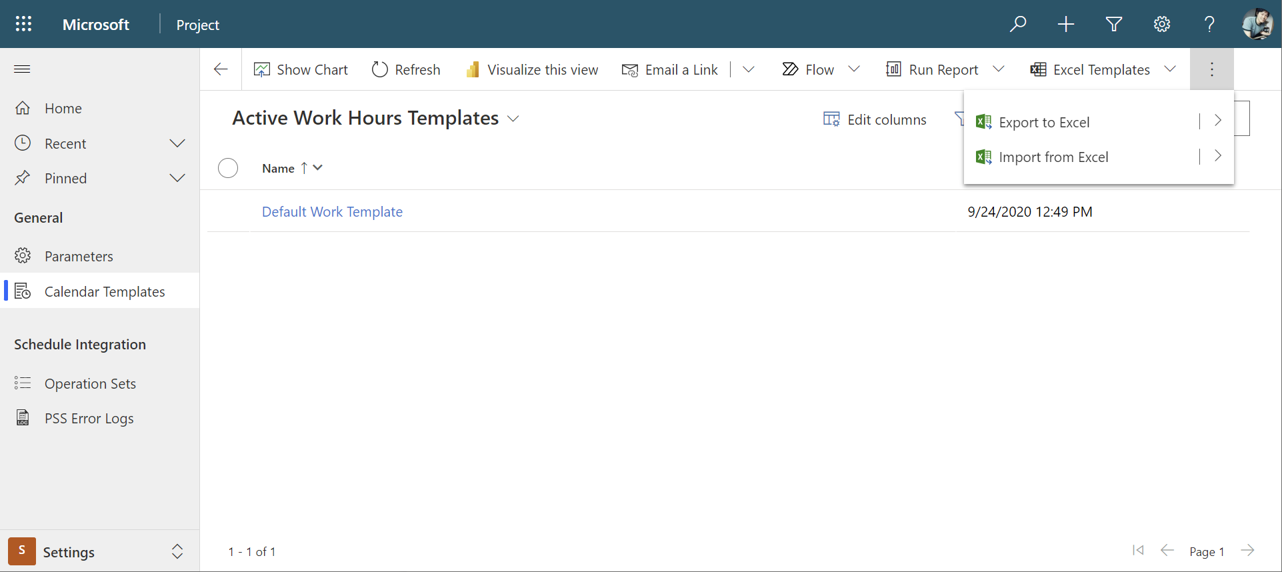Toggle the select all rows circle

click(228, 168)
